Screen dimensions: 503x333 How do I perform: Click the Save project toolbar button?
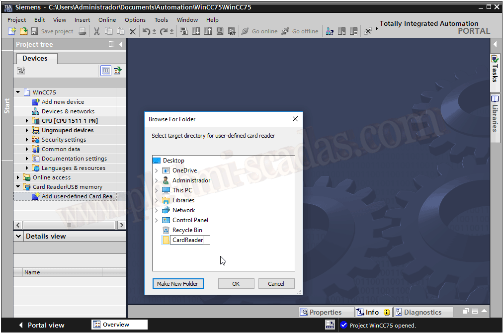click(x=52, y=31)
